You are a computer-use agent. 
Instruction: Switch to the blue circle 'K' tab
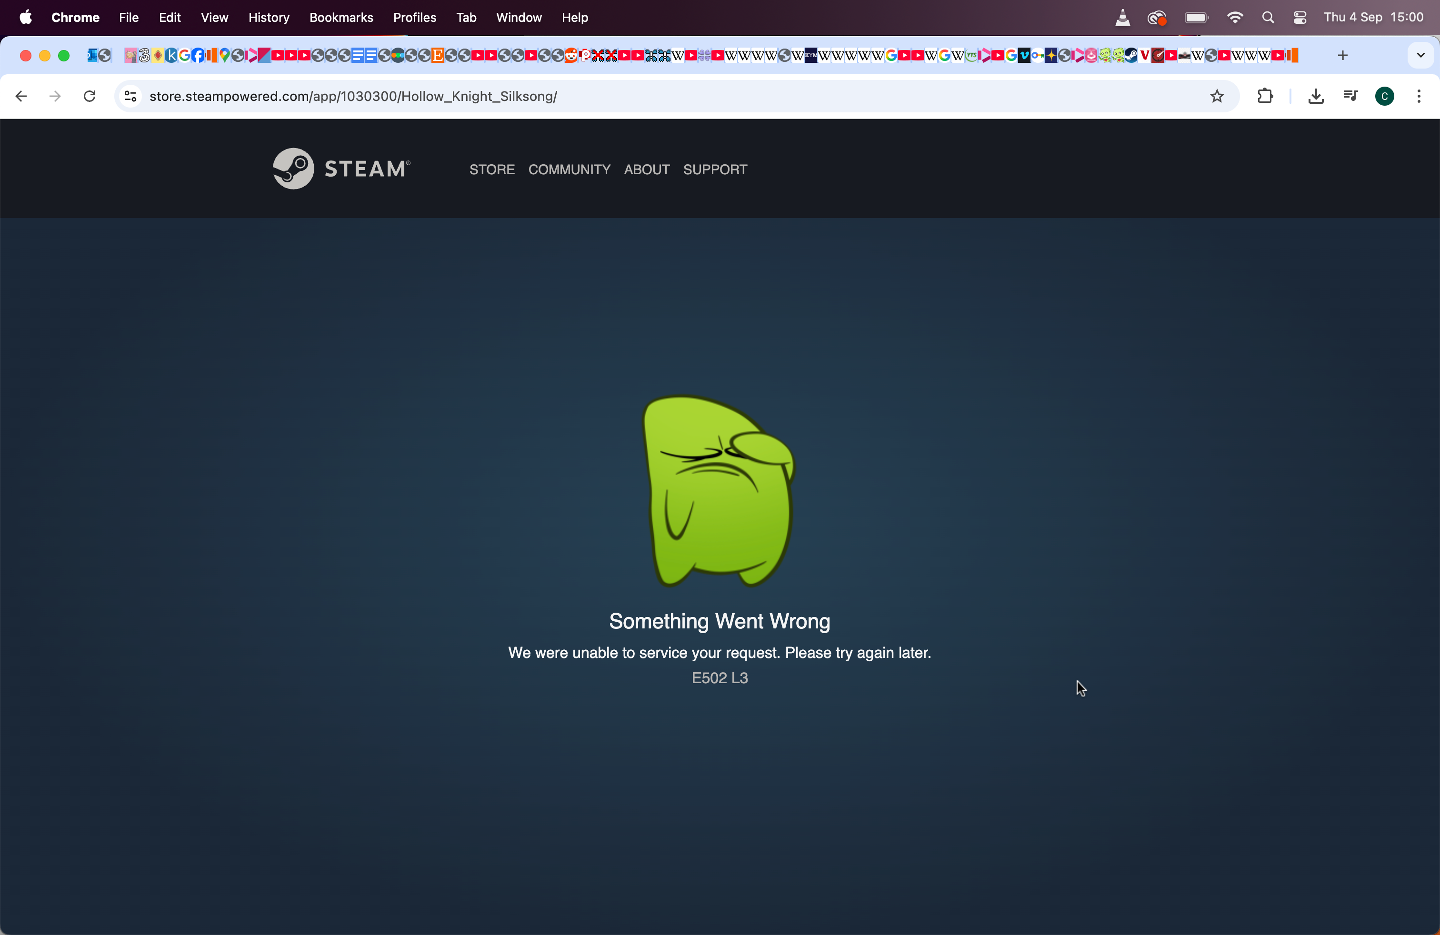pos(170,56)
